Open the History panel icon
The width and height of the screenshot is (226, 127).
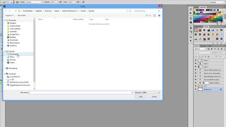(x=191, y=9)
